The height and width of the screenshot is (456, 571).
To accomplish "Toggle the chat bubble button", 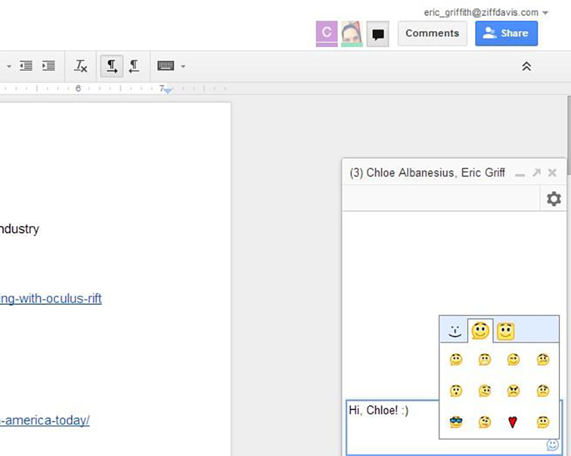I will pos(378,34).
